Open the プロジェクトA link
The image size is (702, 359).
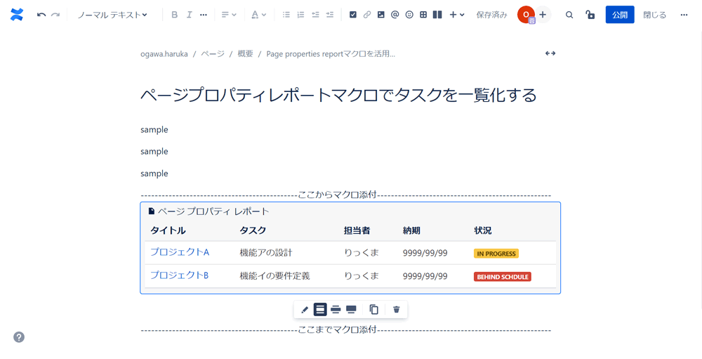[x=180, y=252]
